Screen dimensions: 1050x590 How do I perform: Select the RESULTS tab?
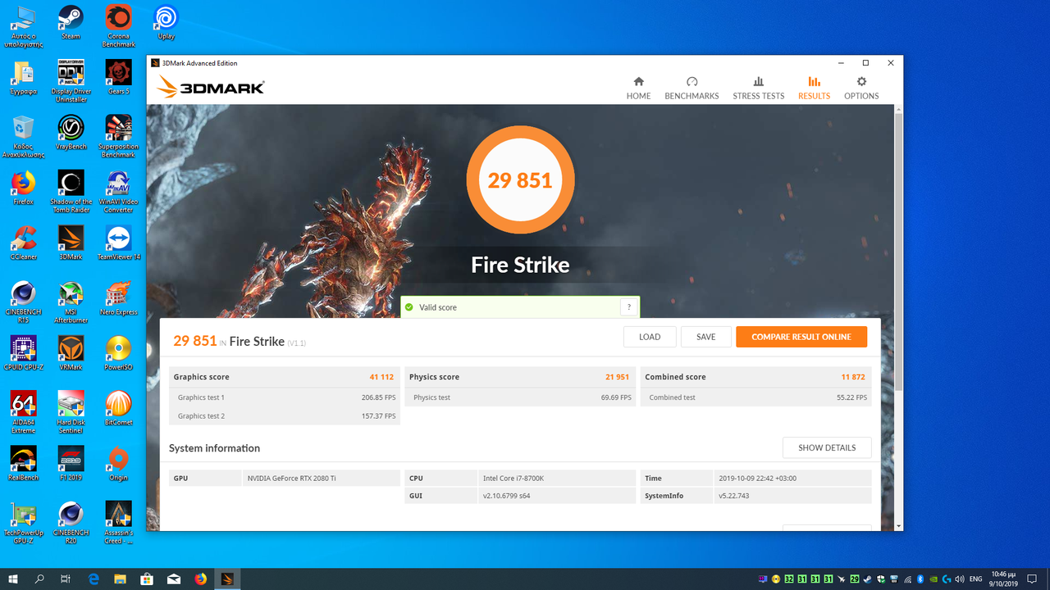(814, 88)
